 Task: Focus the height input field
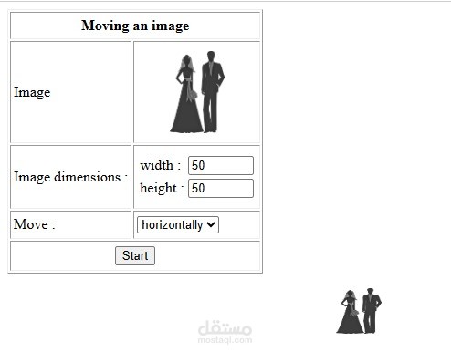[221, 188]
